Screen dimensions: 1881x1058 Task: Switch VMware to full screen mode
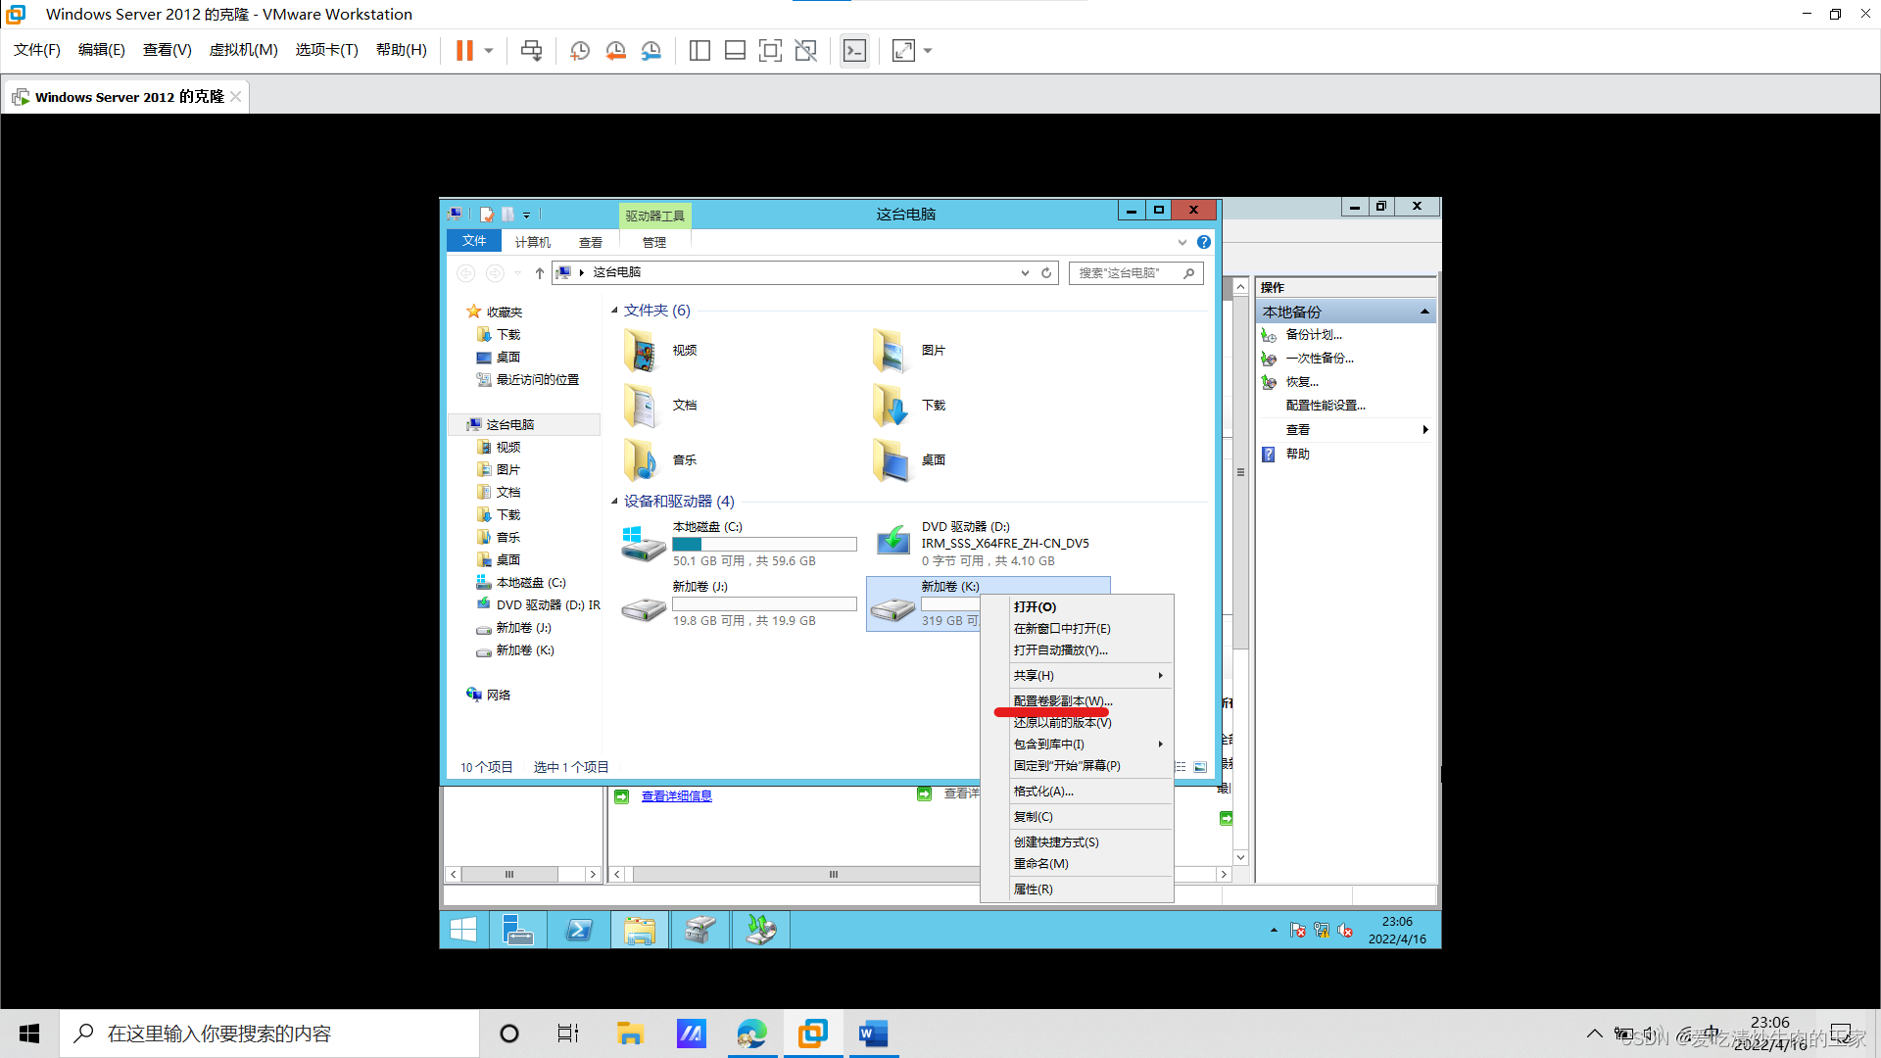pos(770,50)
